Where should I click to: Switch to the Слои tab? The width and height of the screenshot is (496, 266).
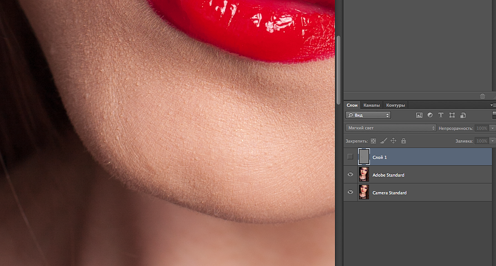(x=352, y=105)
